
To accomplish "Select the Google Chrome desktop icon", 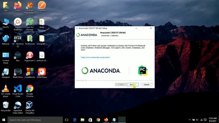I will point(30,91).
